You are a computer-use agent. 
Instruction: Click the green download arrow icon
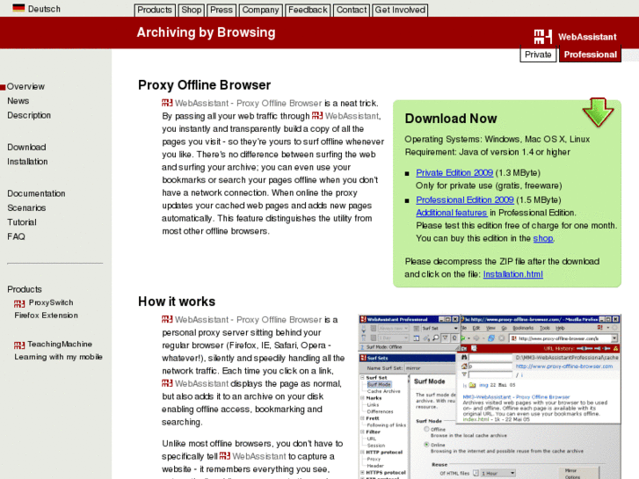598,112
